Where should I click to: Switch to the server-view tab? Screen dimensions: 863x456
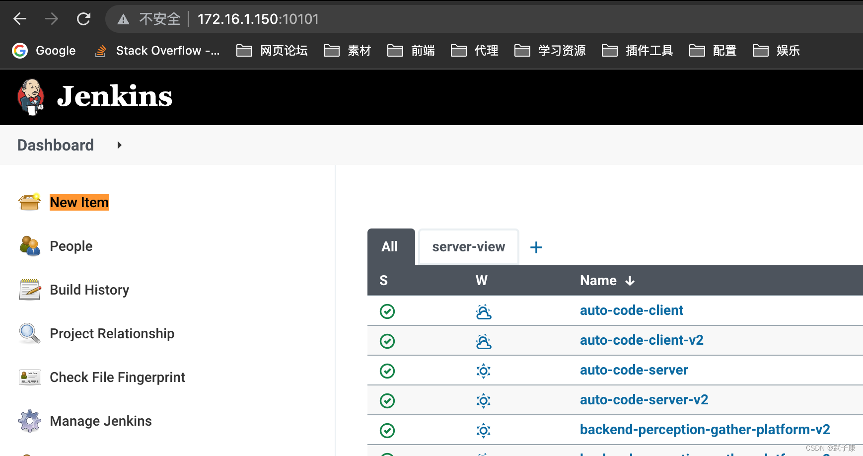click(x=468, y=246)
